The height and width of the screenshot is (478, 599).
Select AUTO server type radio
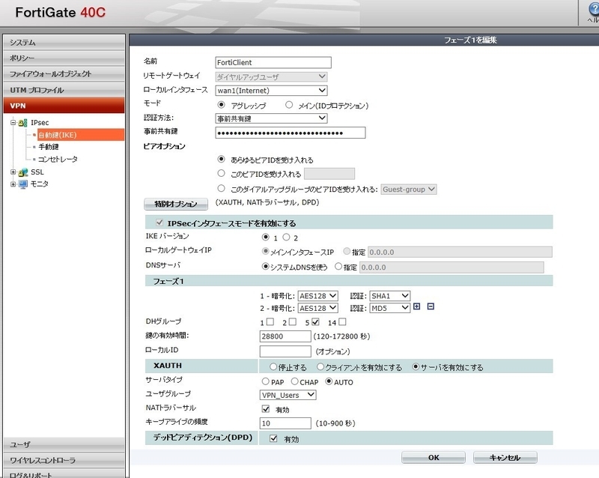click(329, 381)
